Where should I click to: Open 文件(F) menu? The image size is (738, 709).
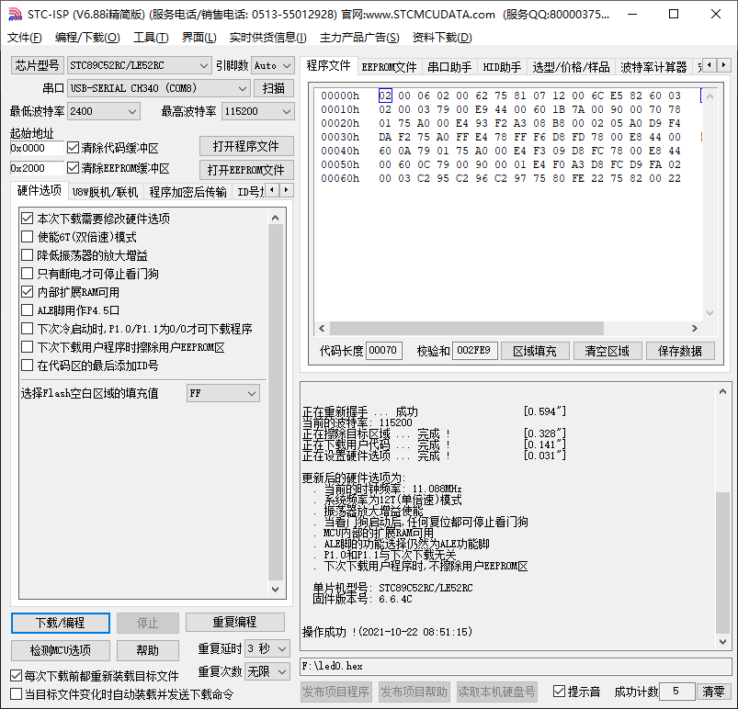coord(24,37)
